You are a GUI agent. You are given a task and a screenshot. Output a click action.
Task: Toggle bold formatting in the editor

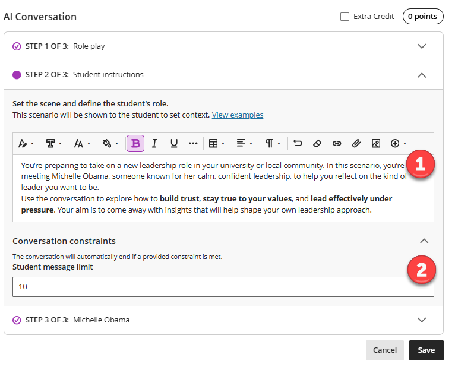(135, 143)
